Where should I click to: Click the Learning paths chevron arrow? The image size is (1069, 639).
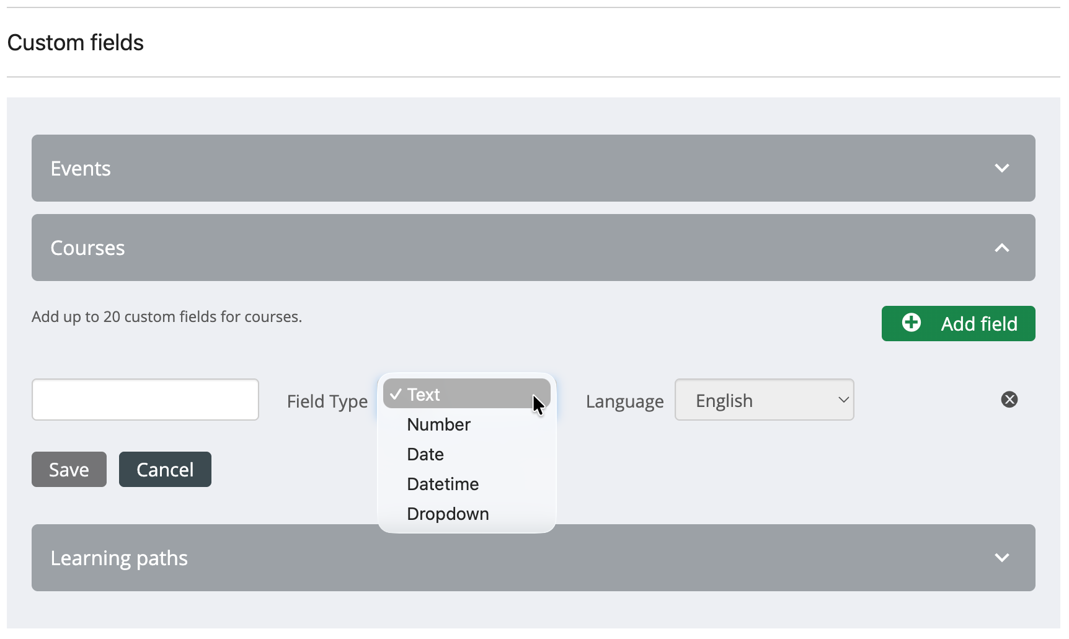tap(1001, 558)
